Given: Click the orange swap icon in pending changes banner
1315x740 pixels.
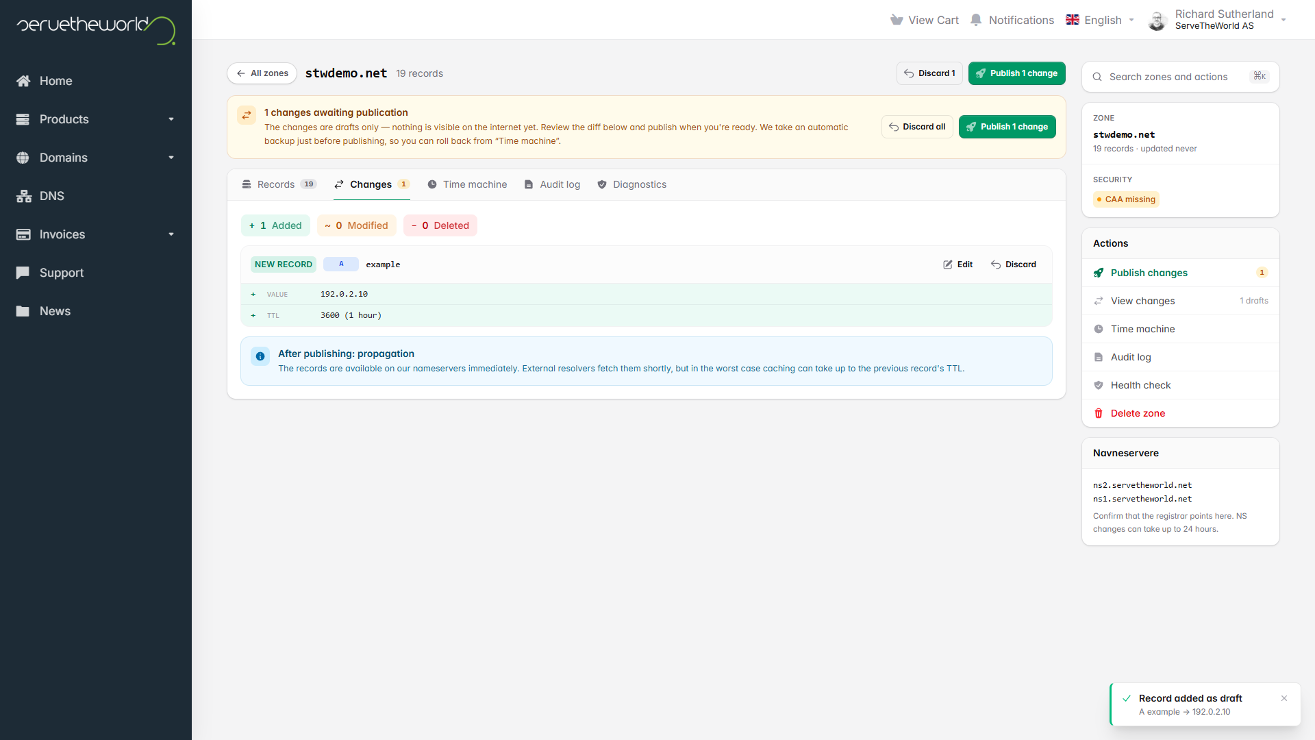Looking at the screenshot, I should 247,115.
